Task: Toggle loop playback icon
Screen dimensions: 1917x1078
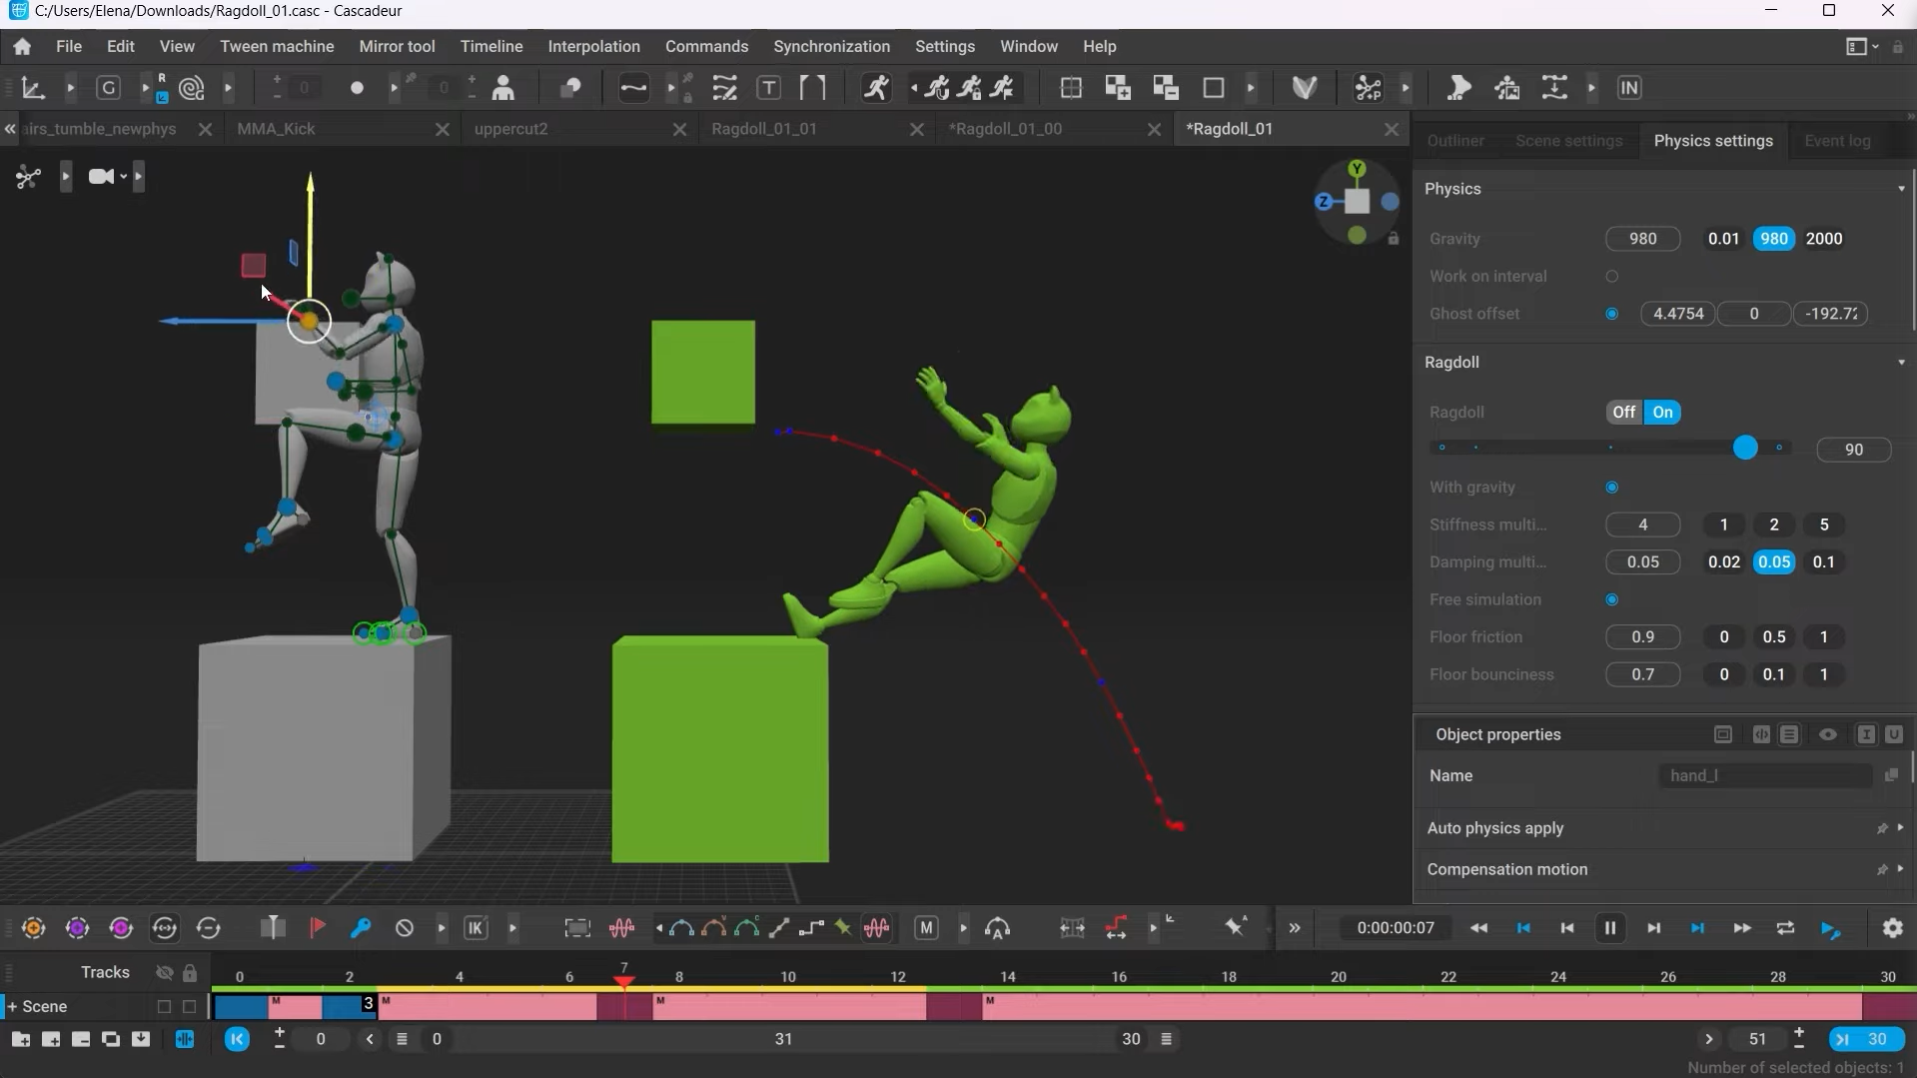Action: click(x=1785, y=928)
